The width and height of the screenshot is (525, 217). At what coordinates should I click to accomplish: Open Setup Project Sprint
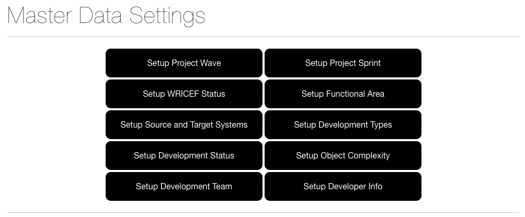(x=343, y=63)
